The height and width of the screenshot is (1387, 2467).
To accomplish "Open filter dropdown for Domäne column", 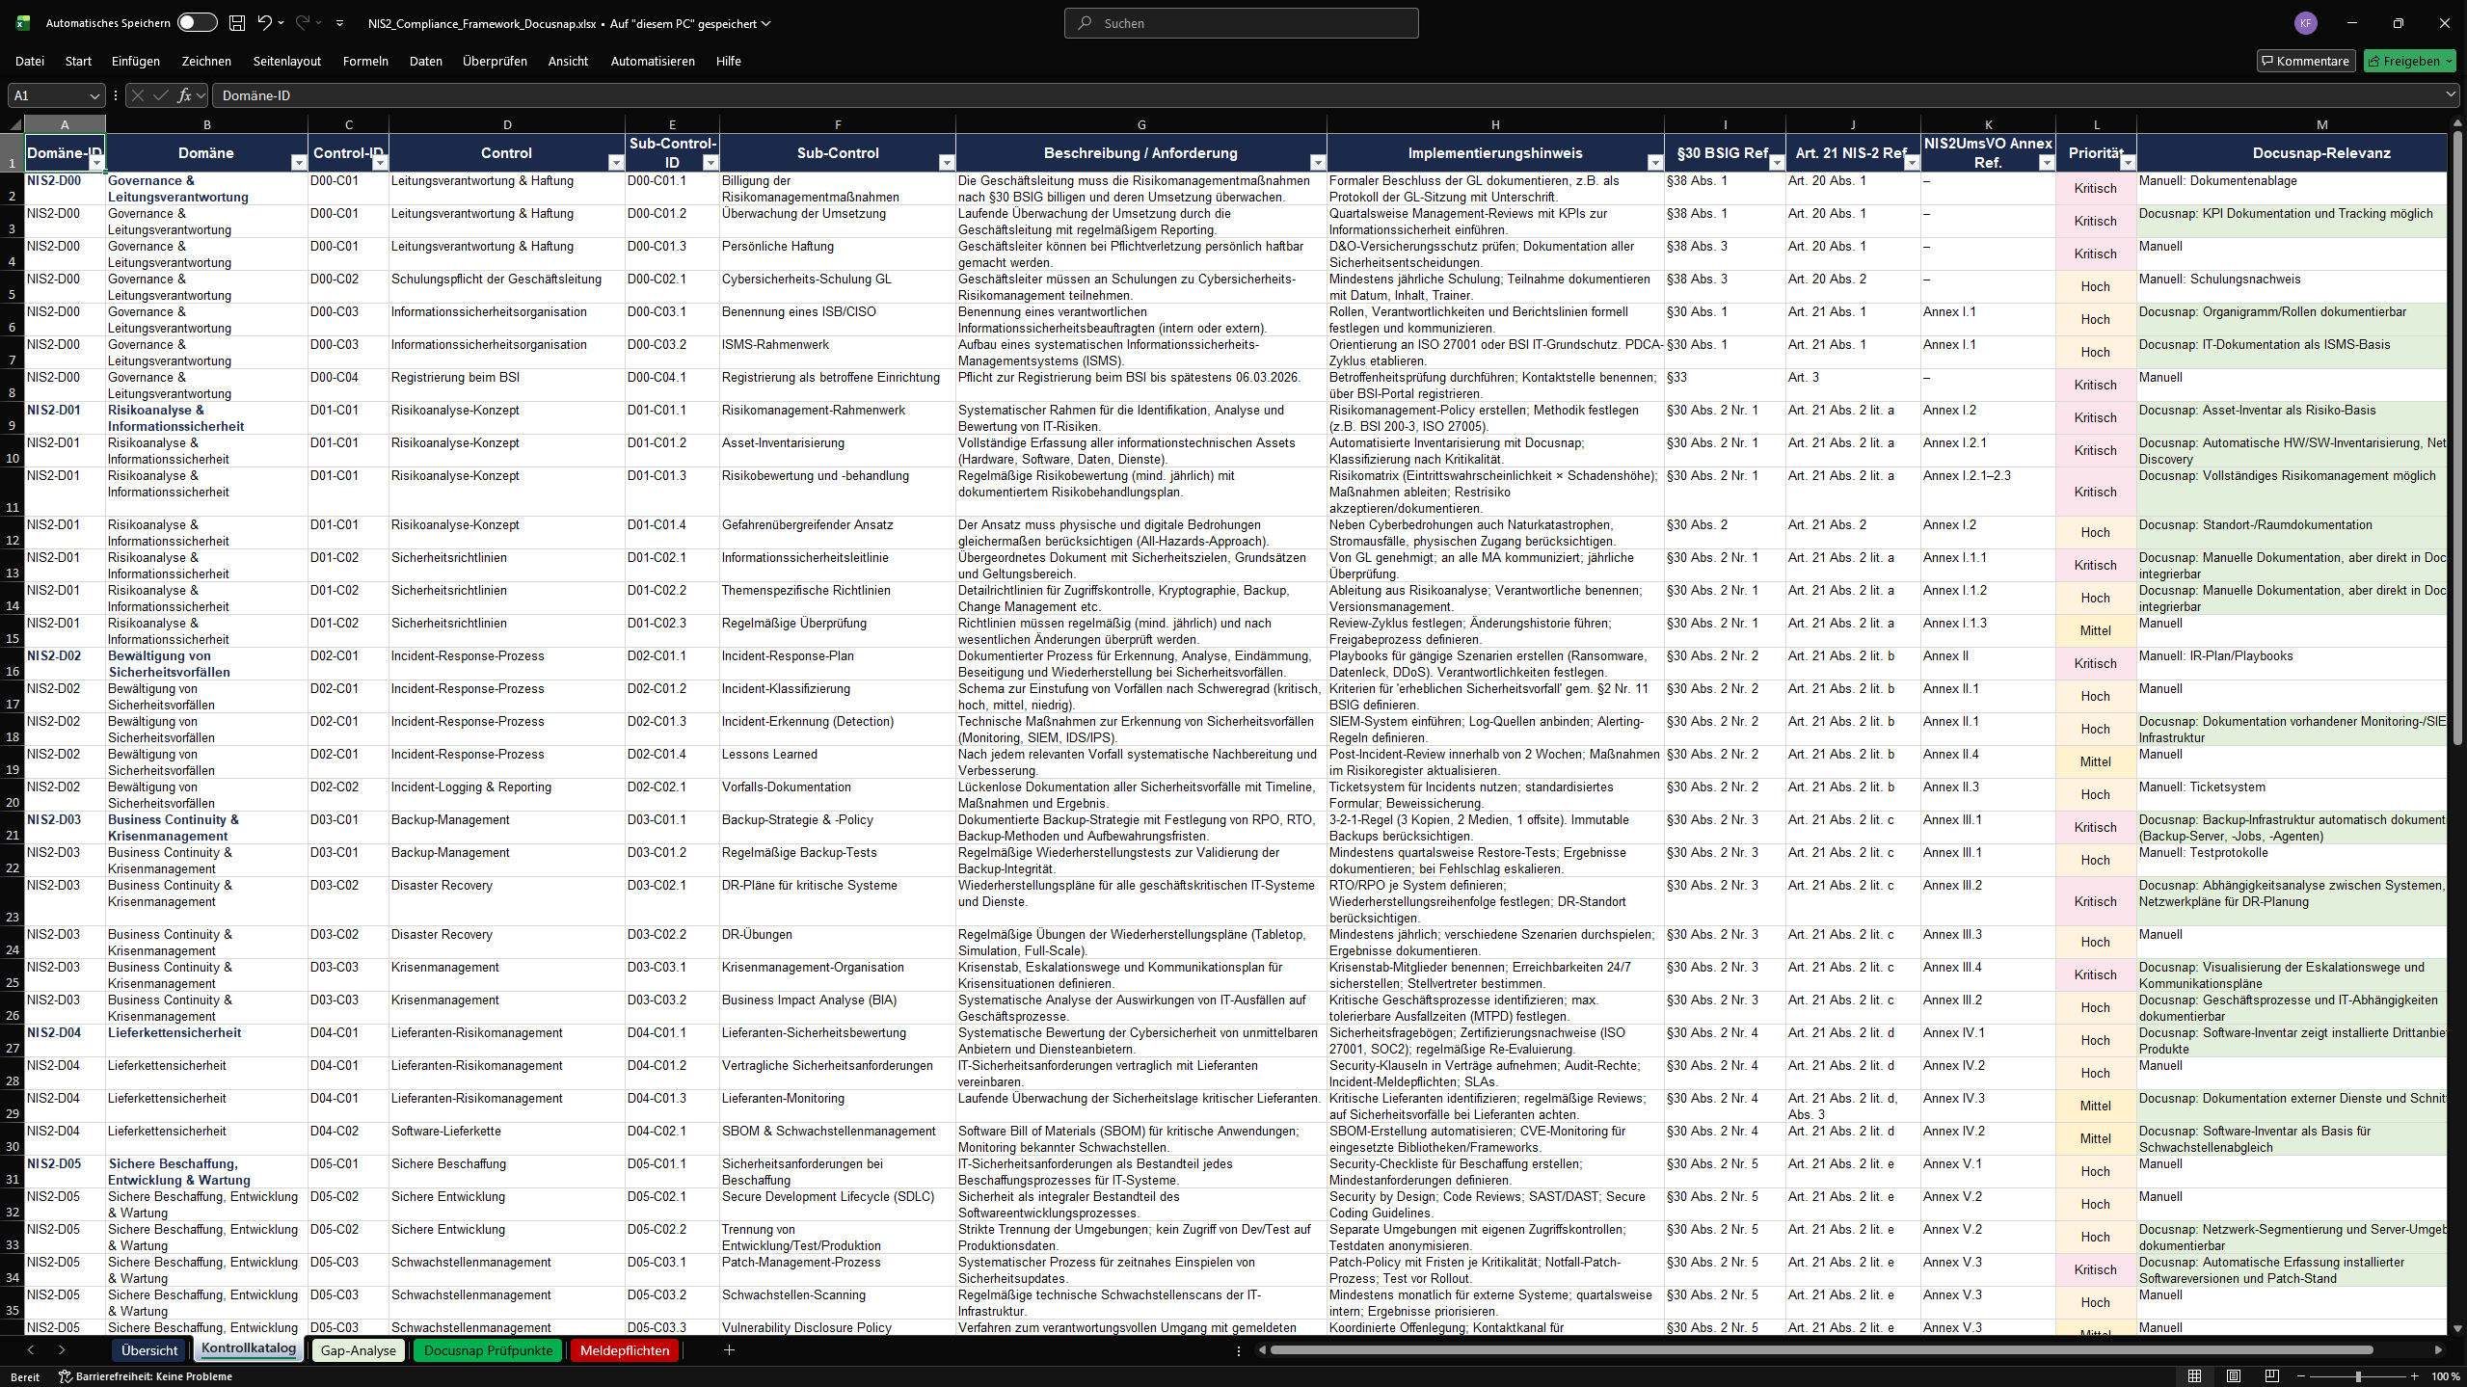I will pyautogui.click(x=298, y=163).
